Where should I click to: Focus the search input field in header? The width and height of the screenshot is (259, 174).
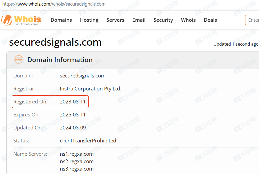pyautogui.click(x=252, y=20)
